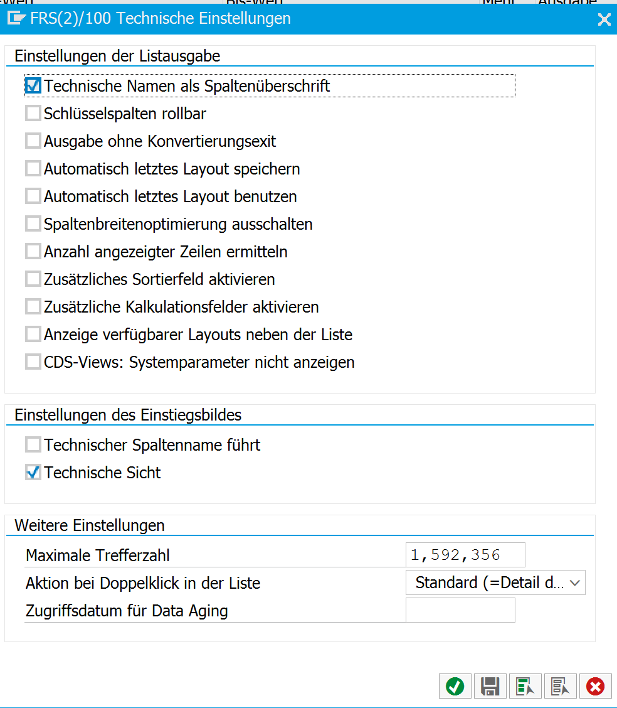This screenshot has width=617, height=708.
Task: Open the Menü menu
Action: pyautogui.click(x=497, y=3)
